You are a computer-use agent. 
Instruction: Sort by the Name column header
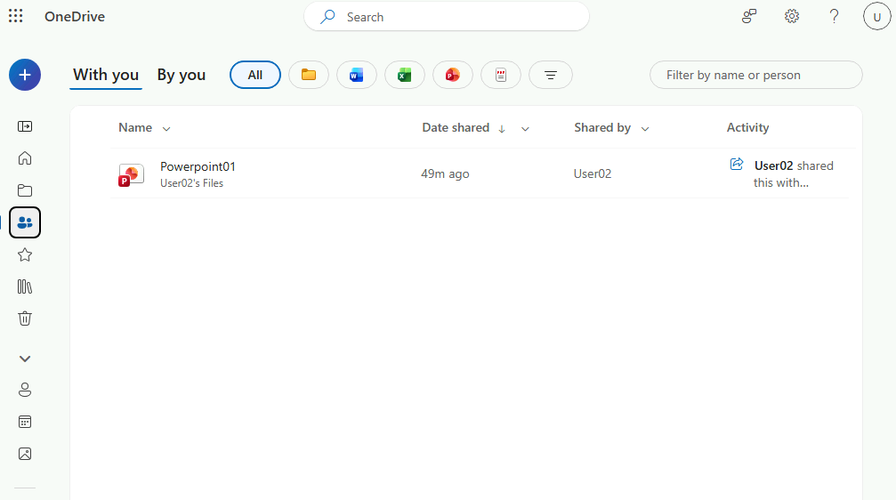point(135,127)
